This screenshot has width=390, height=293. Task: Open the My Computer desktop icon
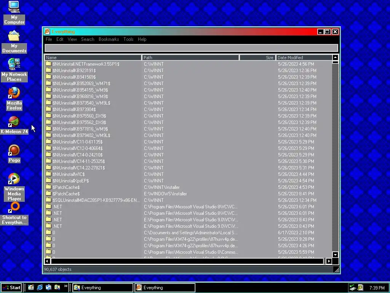tap(14, 13)
